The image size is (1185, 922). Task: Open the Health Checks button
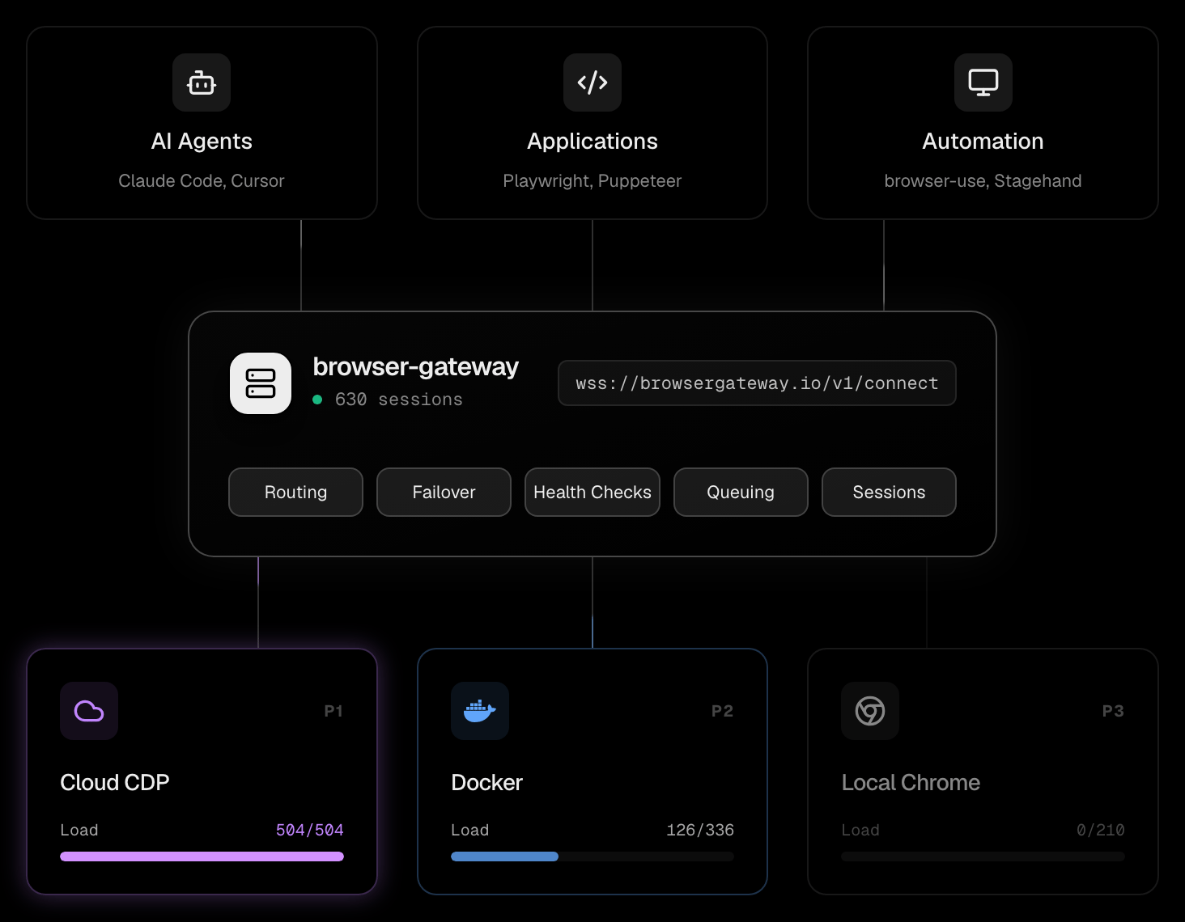(592, 492)
